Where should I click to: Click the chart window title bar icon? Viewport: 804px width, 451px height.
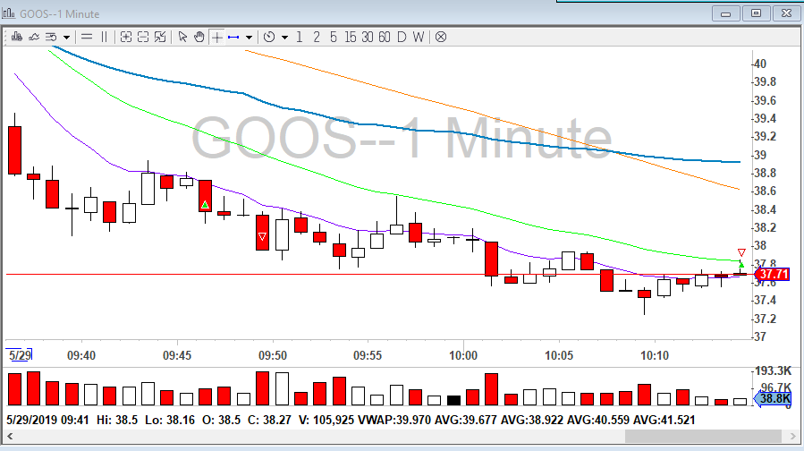coord(9,13)
